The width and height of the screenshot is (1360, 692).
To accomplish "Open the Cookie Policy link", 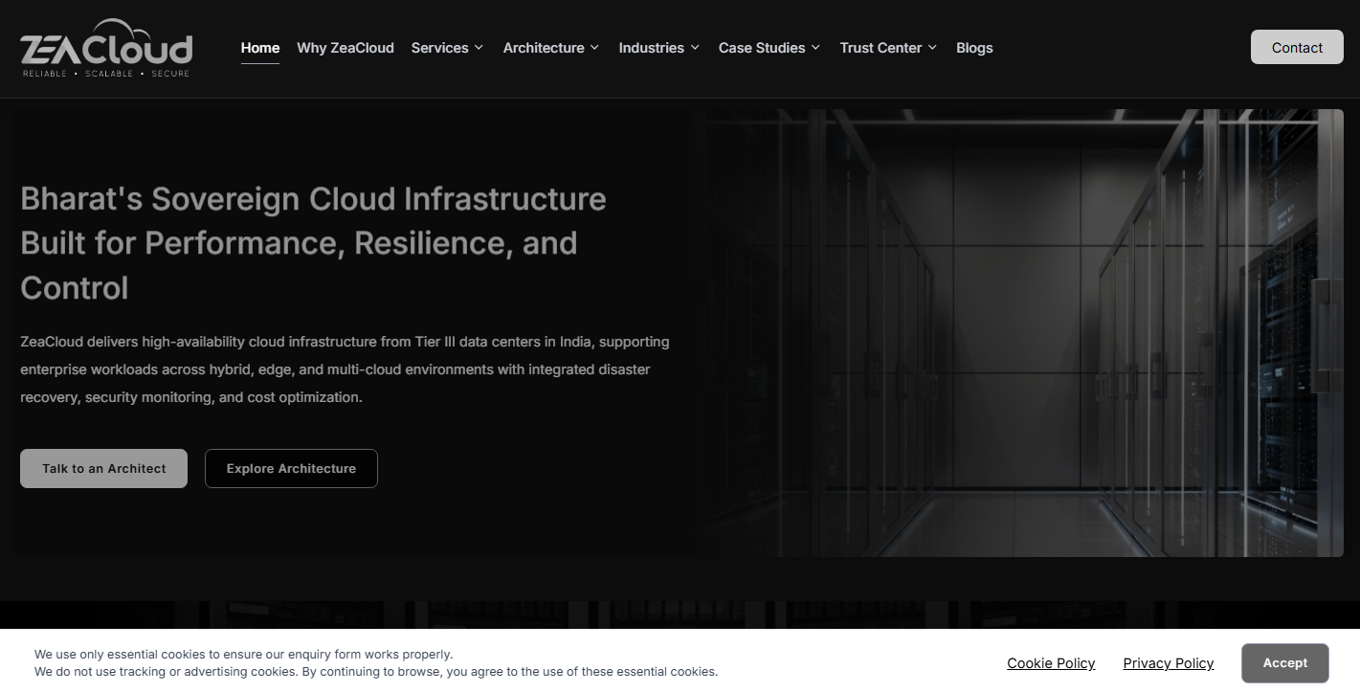I will [x=1051, y=663].
